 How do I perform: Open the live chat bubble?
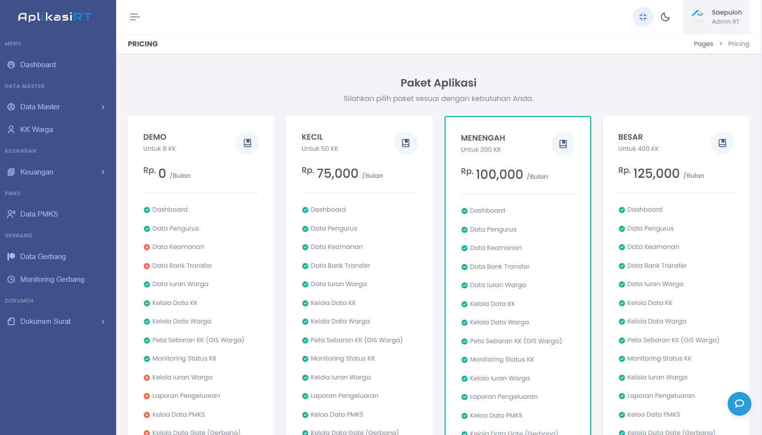pyautogui.click(x=739, y=404)
